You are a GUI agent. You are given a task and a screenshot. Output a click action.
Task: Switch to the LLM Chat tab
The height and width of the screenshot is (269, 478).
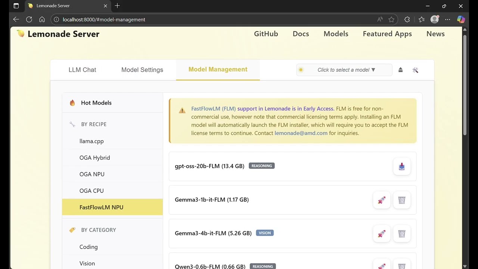coord(82,70)
